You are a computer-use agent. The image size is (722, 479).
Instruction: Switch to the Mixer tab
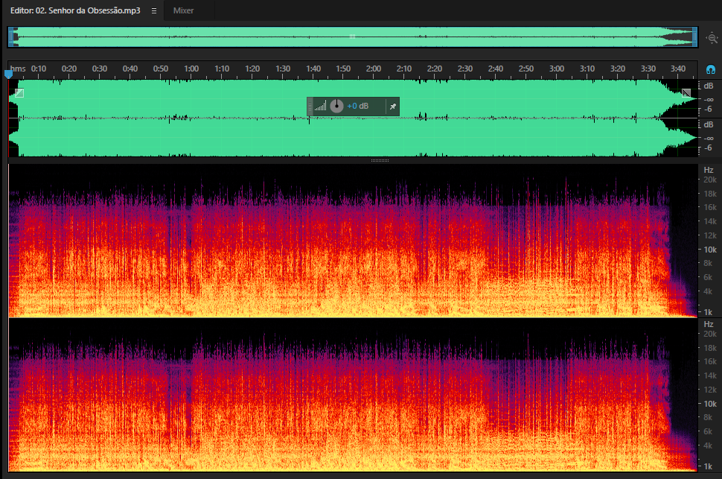(x=183, y=10)
